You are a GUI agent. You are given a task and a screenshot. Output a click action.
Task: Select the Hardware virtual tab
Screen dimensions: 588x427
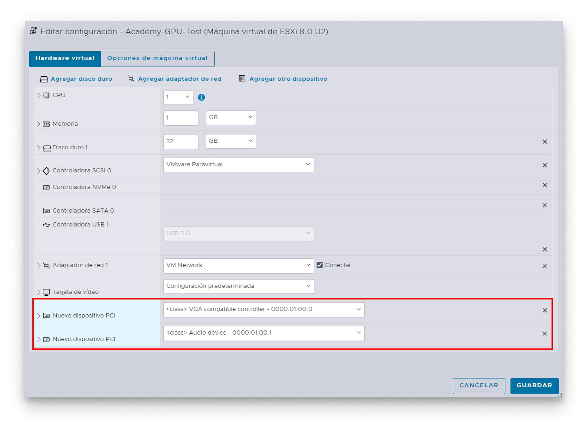(x=65, y=59)
